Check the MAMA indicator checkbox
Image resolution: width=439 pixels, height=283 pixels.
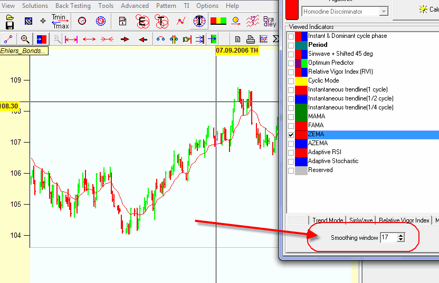291,117
